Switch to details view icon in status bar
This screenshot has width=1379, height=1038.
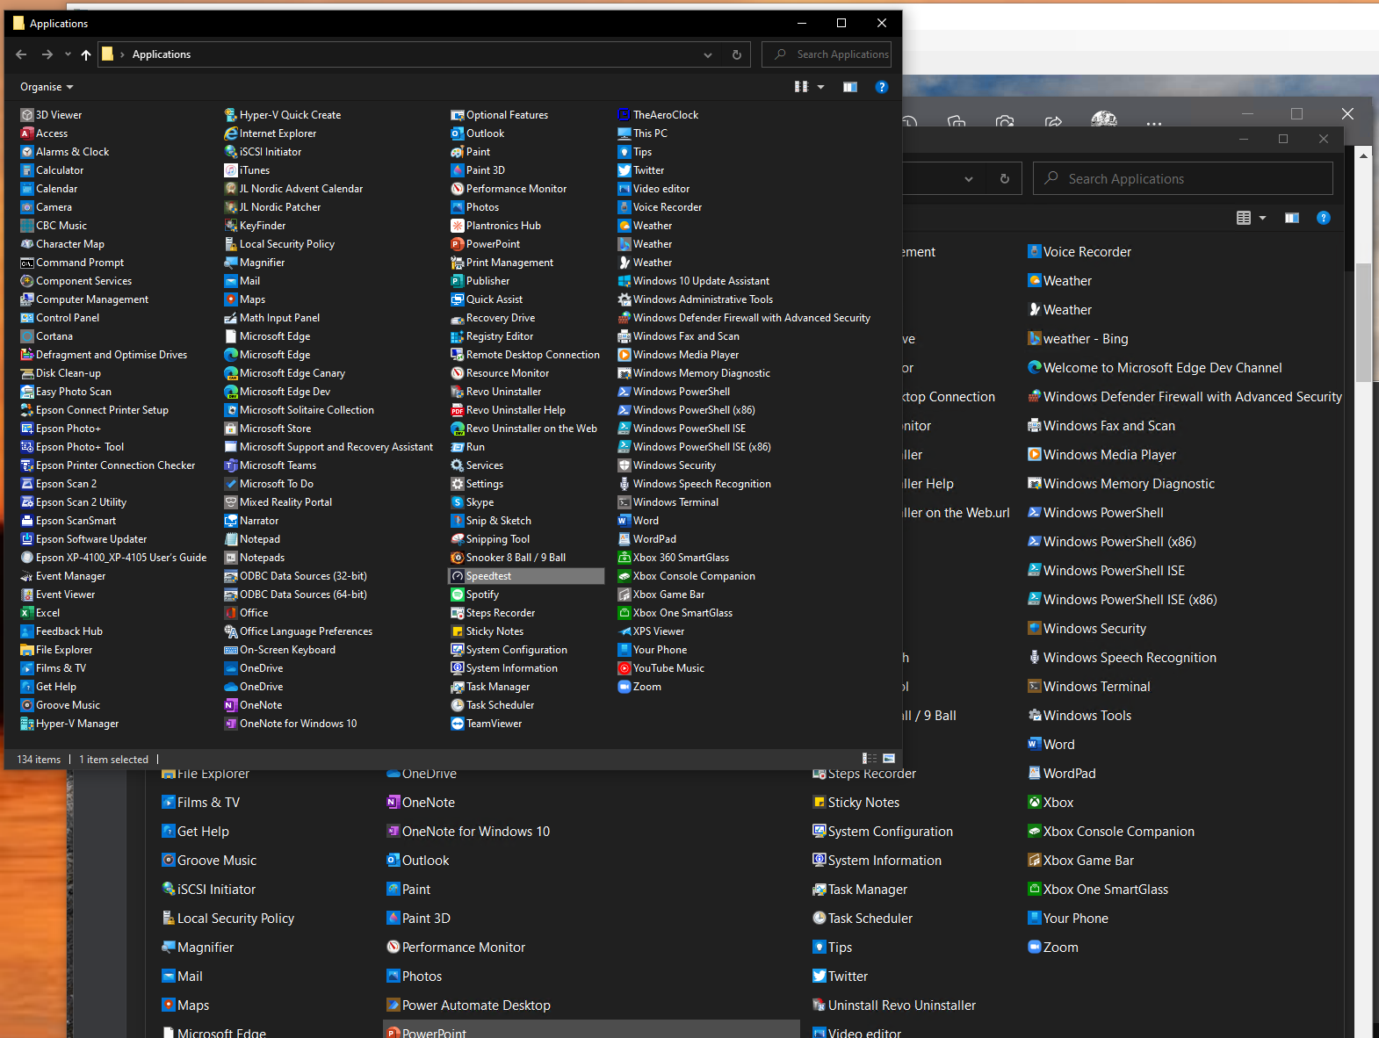pos(870,759)
